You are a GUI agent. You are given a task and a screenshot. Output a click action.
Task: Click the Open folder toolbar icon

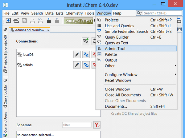point(16,21)
